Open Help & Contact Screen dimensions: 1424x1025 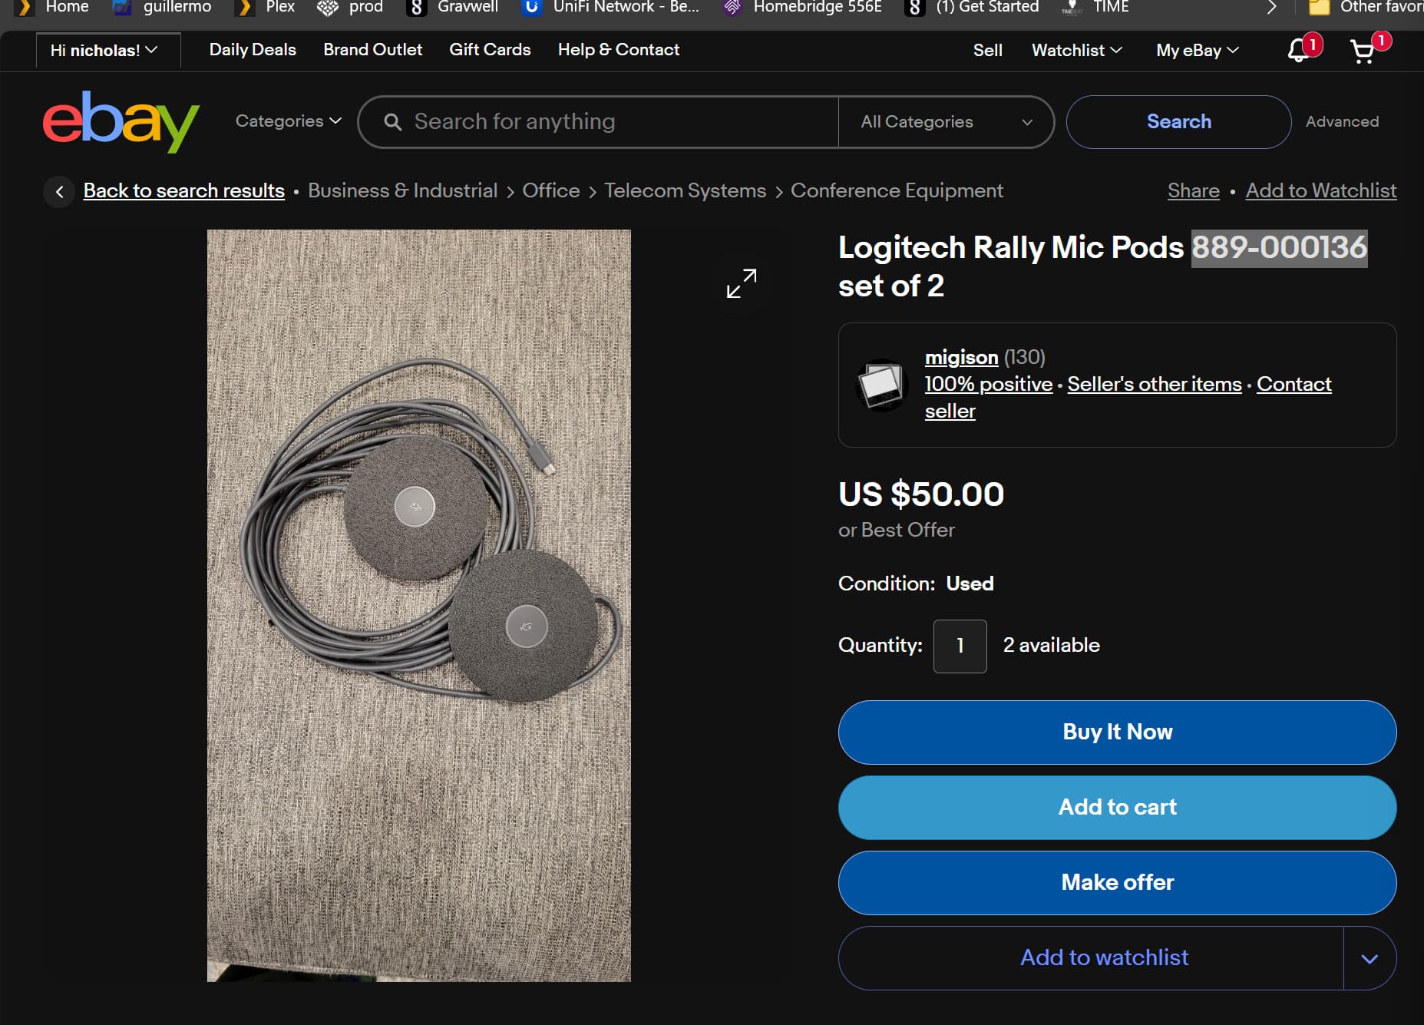[618, 50]
